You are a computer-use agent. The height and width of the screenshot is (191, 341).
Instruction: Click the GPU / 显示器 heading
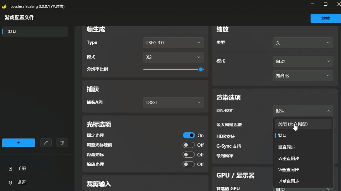235,175
